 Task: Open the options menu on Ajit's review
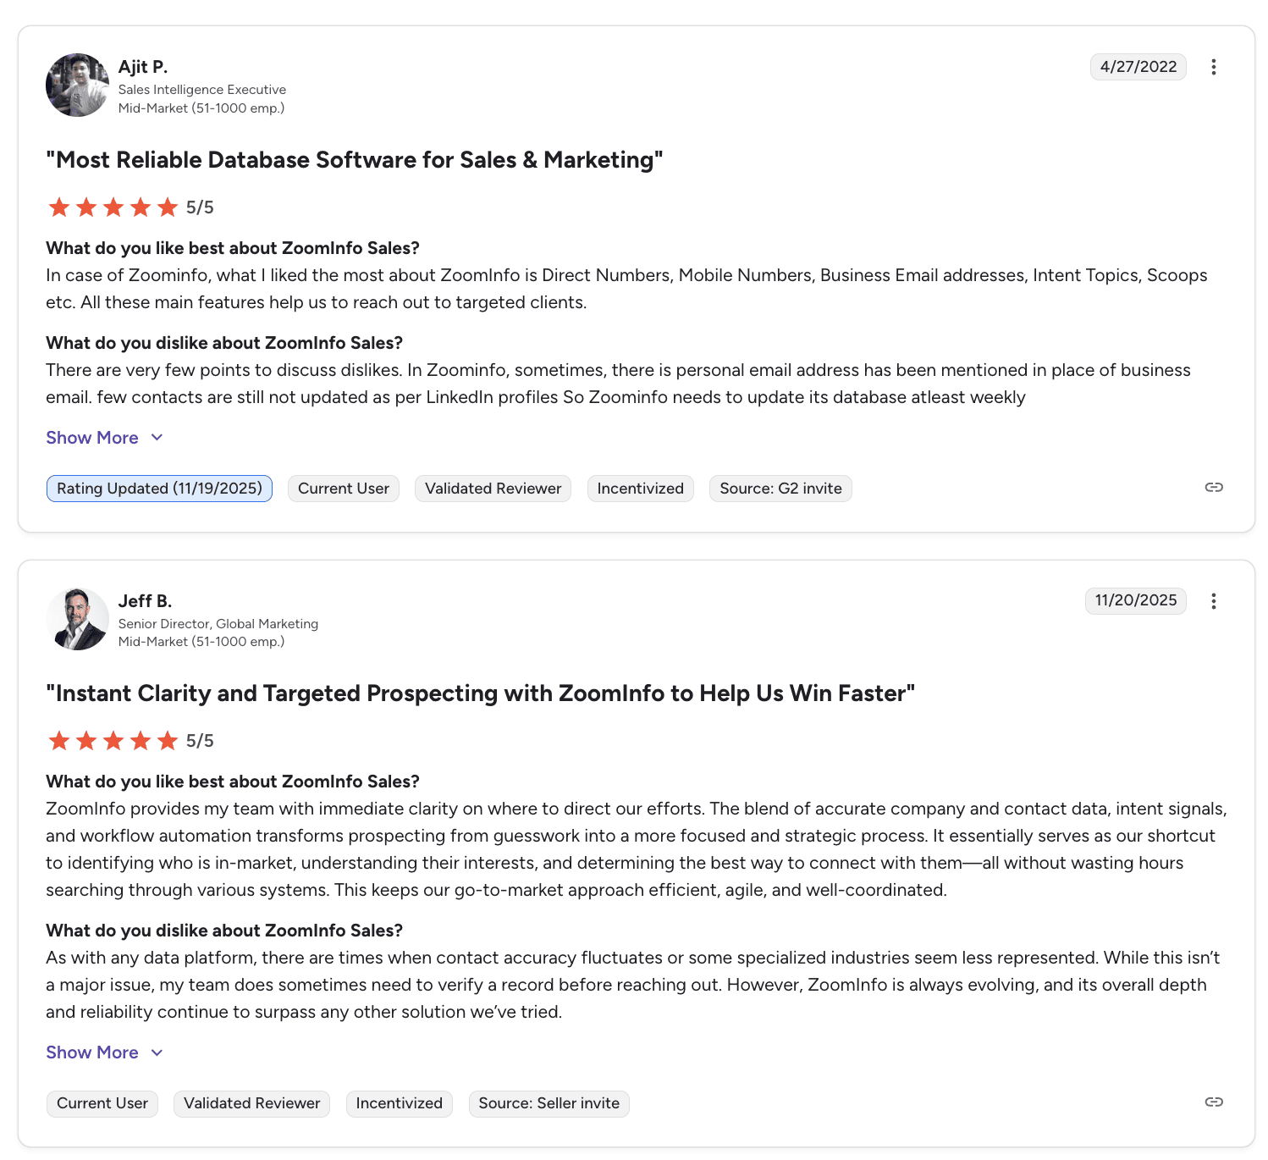click(1214, 67)
